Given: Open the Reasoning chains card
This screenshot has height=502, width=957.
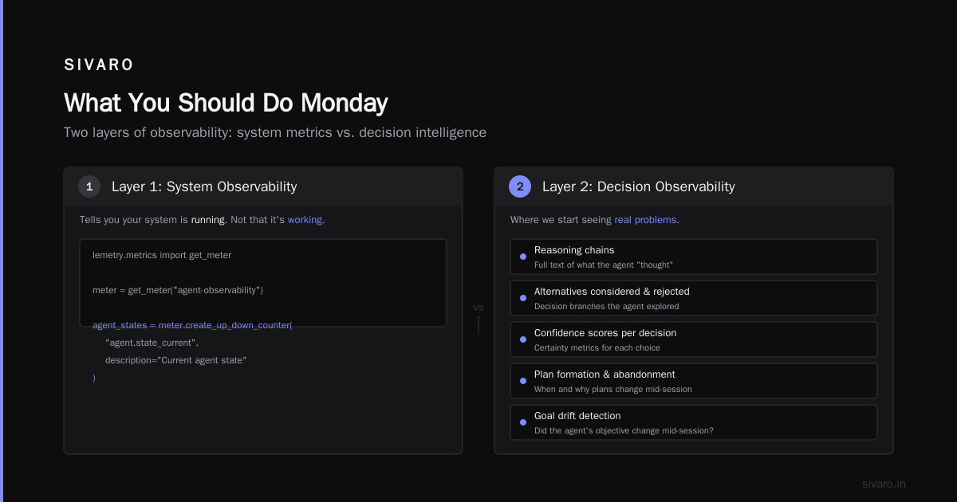Looking at the screenshot, I should click(694, 257).
